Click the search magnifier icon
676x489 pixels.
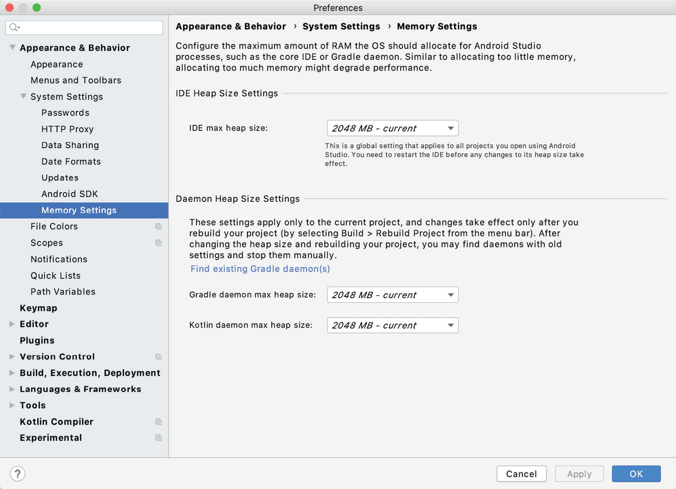coord(14,28)
